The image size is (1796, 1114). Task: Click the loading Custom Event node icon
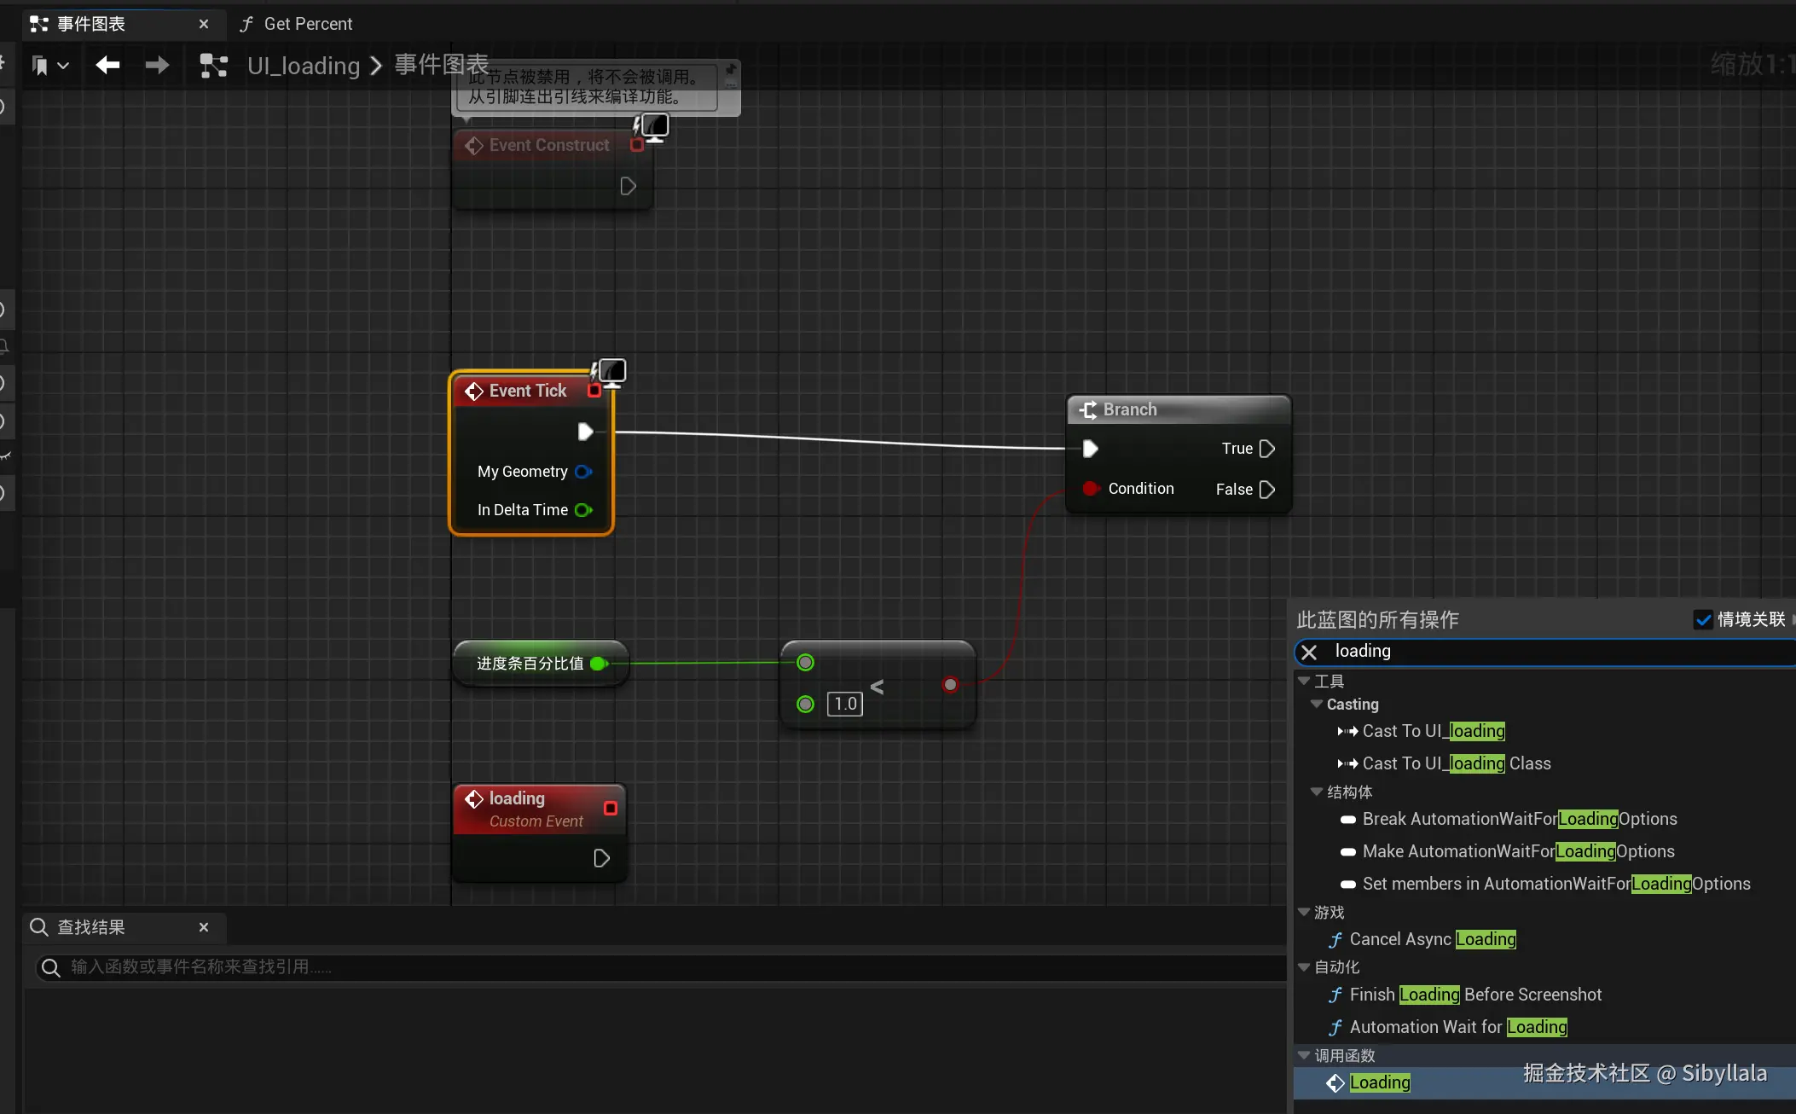coord(474,798)
